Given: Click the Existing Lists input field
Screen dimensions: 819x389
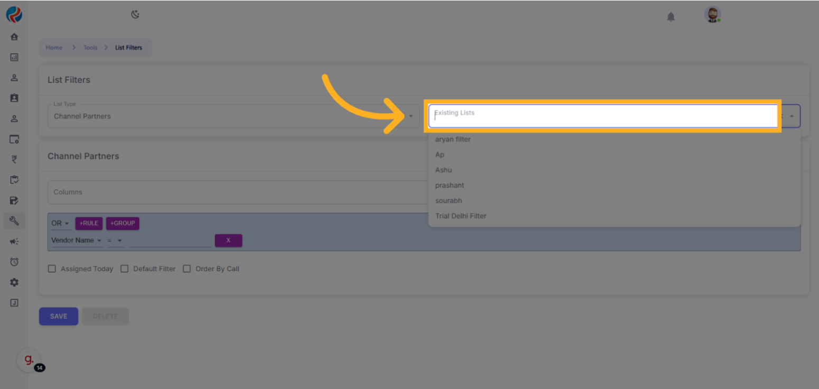Looking at the screenshot, I should tap(603, 116).
